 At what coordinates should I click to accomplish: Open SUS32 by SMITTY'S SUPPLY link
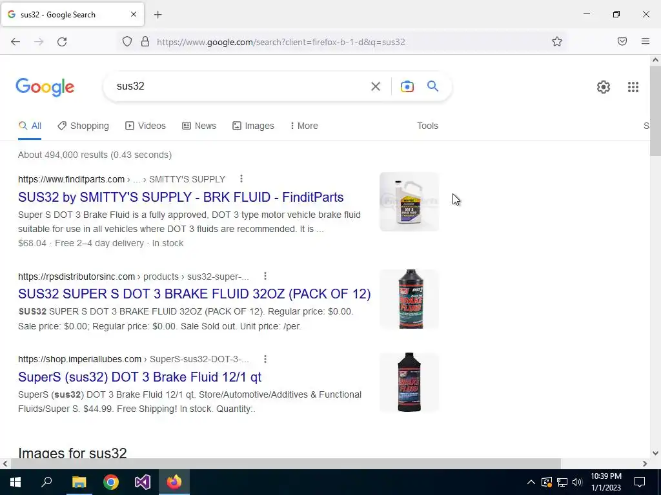pyautogui.click(x=181, y=197)
